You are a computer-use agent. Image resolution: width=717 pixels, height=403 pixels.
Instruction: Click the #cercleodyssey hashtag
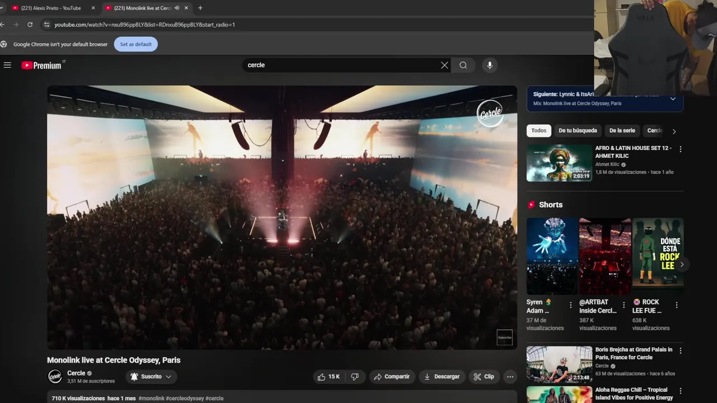coord(185,399)
